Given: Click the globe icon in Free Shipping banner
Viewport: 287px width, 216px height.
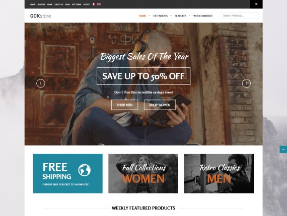Looking at the screenshot, I should click(85, 170).
